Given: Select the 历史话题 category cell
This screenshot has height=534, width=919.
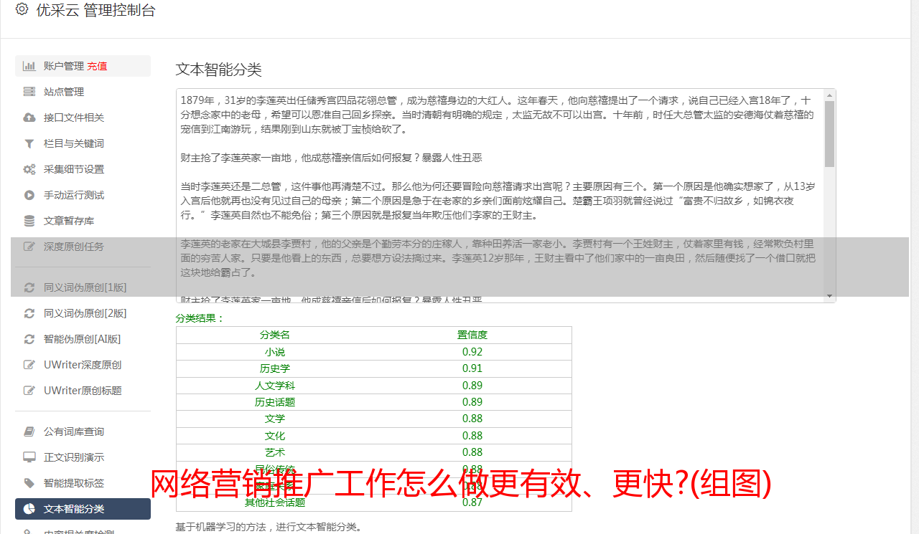Looking at the screenshot, I should coord(275,402).
